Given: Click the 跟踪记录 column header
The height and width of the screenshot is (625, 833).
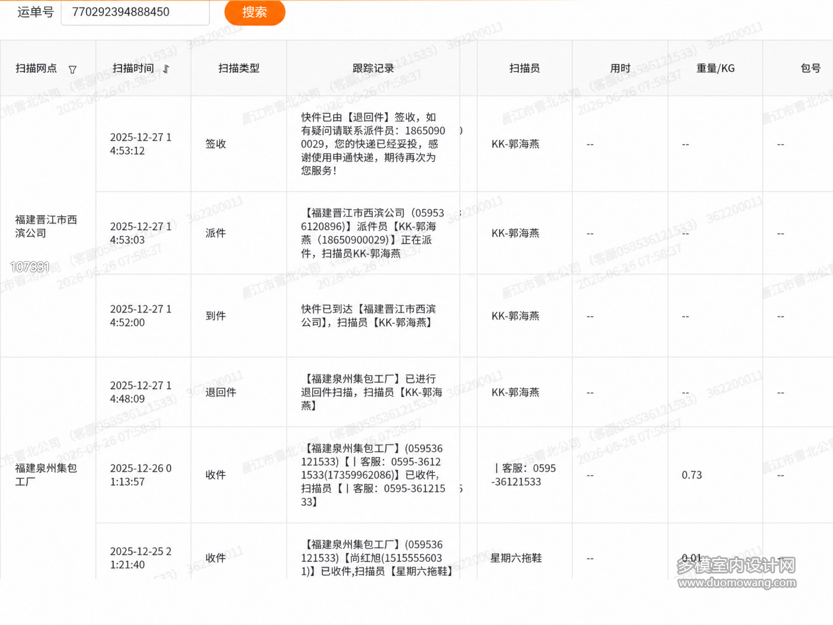Looking at the screenshot, I should click(x=373, y=68).
